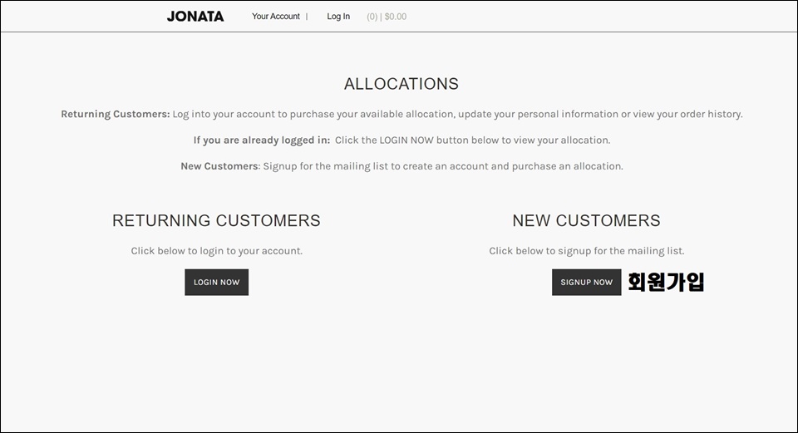This screenshot has width=798, height=433.
Task: Click the $0.00 cart total
Action: pyautogui.click(x=396, y=17)
